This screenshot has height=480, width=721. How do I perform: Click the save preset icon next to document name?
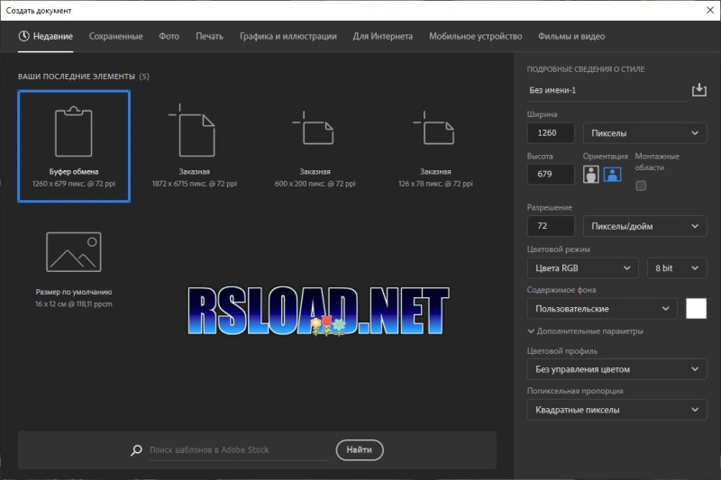(699, 89)
